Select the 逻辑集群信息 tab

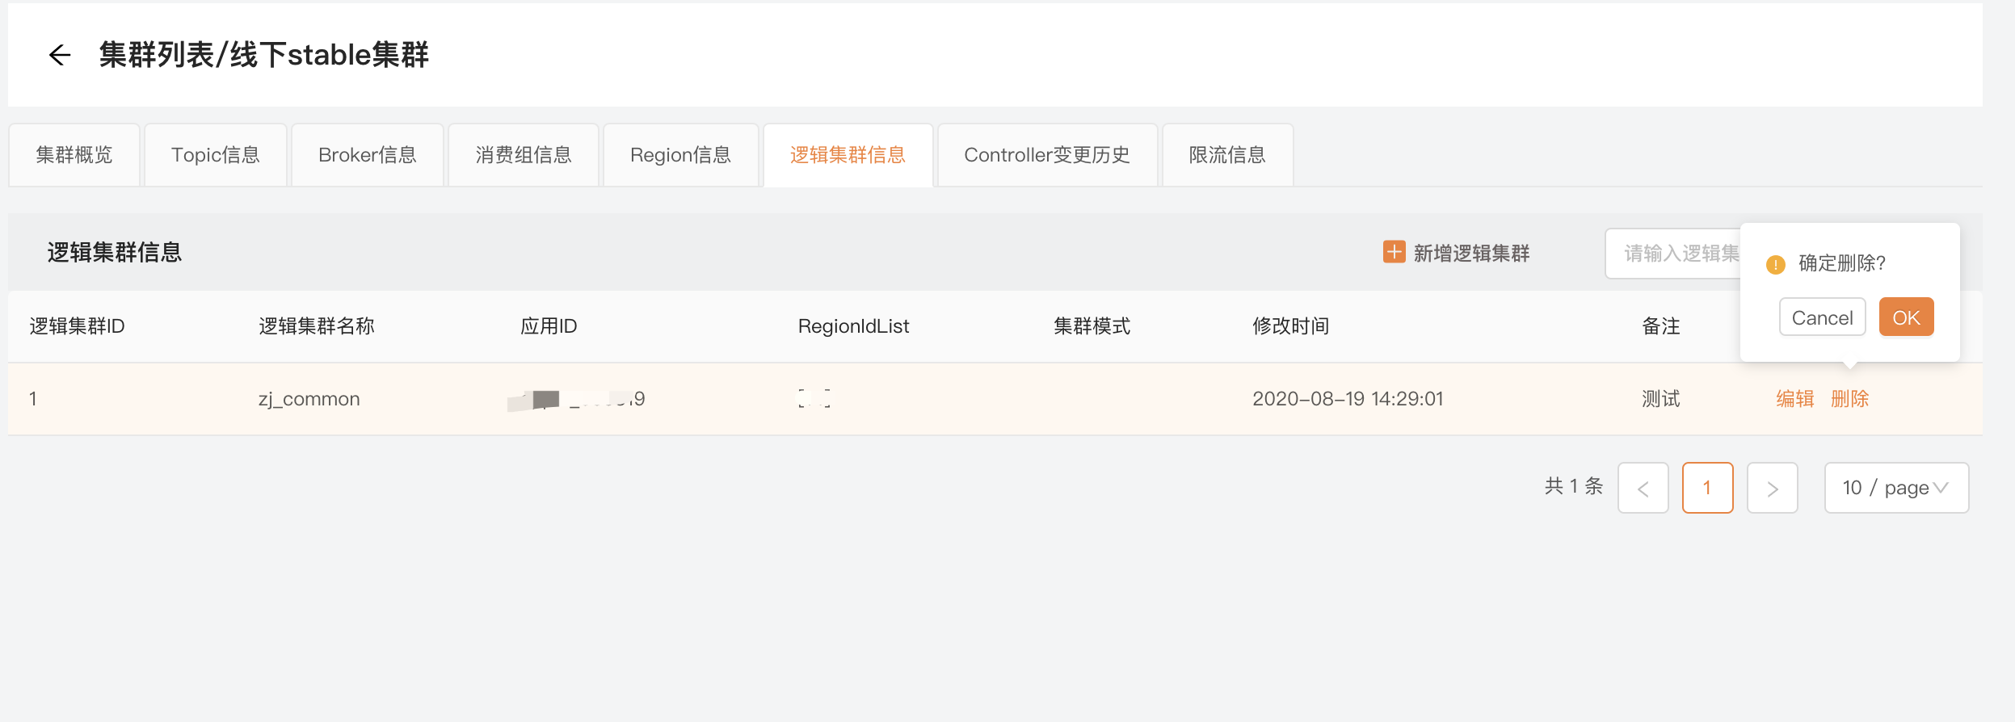point(848,155)
